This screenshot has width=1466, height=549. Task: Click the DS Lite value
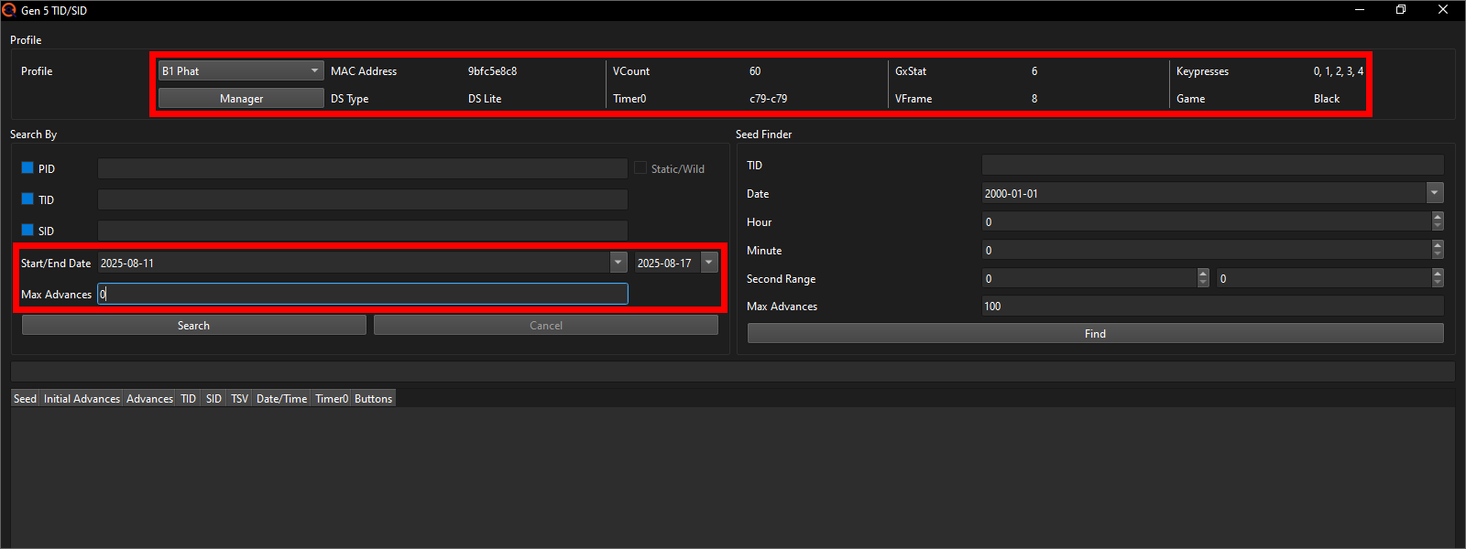(x=485, y=98)
